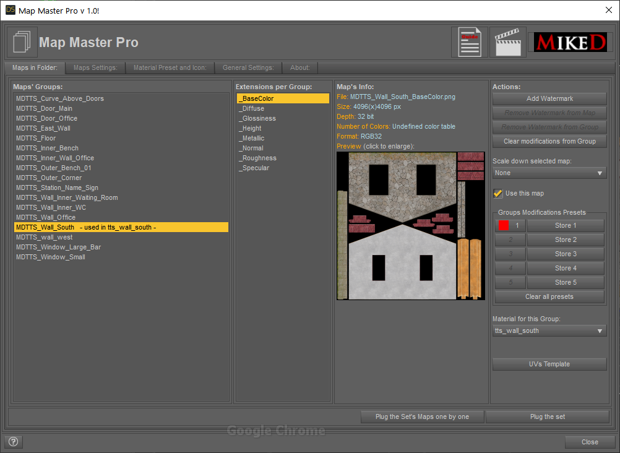The width and height of the screenshot is (620, 453).
Task: Click the Add Watermark button
Action: [549, 98]
